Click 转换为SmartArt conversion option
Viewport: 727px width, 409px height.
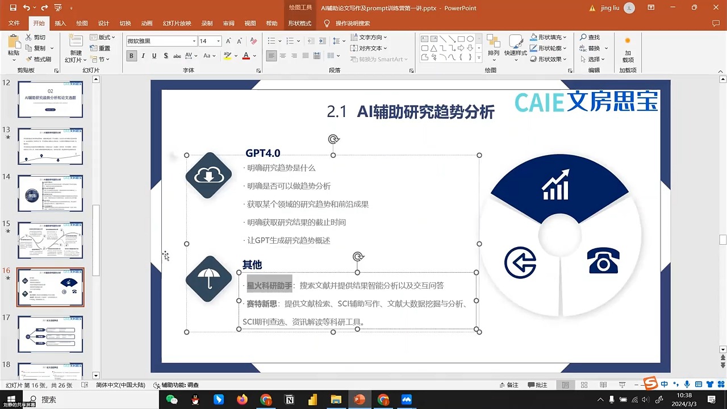point(378,59)
